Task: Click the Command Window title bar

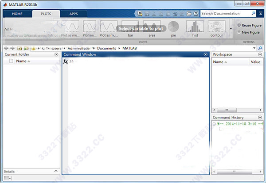Action: pos(135,54)
